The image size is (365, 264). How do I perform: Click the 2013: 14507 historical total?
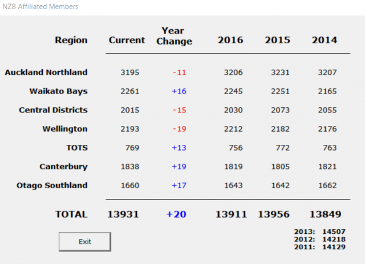click(320, 231)
